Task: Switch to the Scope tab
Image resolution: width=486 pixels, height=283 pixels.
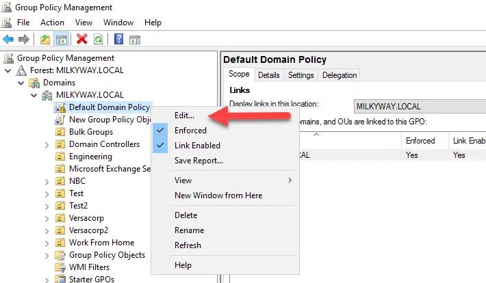Action: click(239, 75)
